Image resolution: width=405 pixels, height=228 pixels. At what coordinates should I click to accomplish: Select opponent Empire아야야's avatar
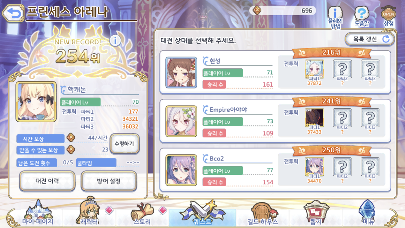[x=181, y=121]
